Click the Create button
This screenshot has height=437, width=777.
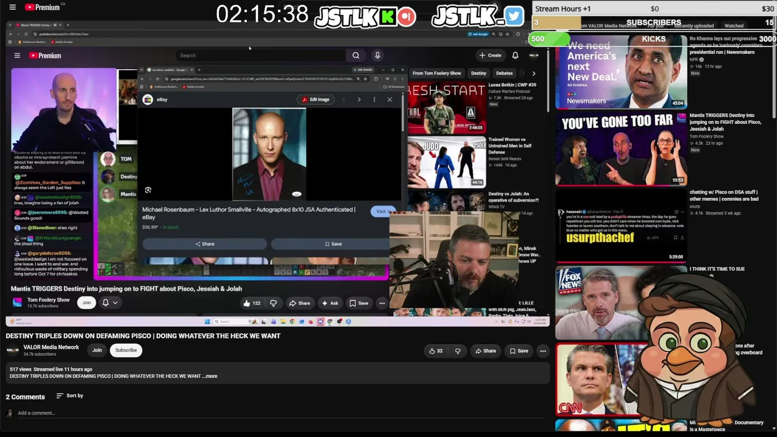[x=490, y=55]
